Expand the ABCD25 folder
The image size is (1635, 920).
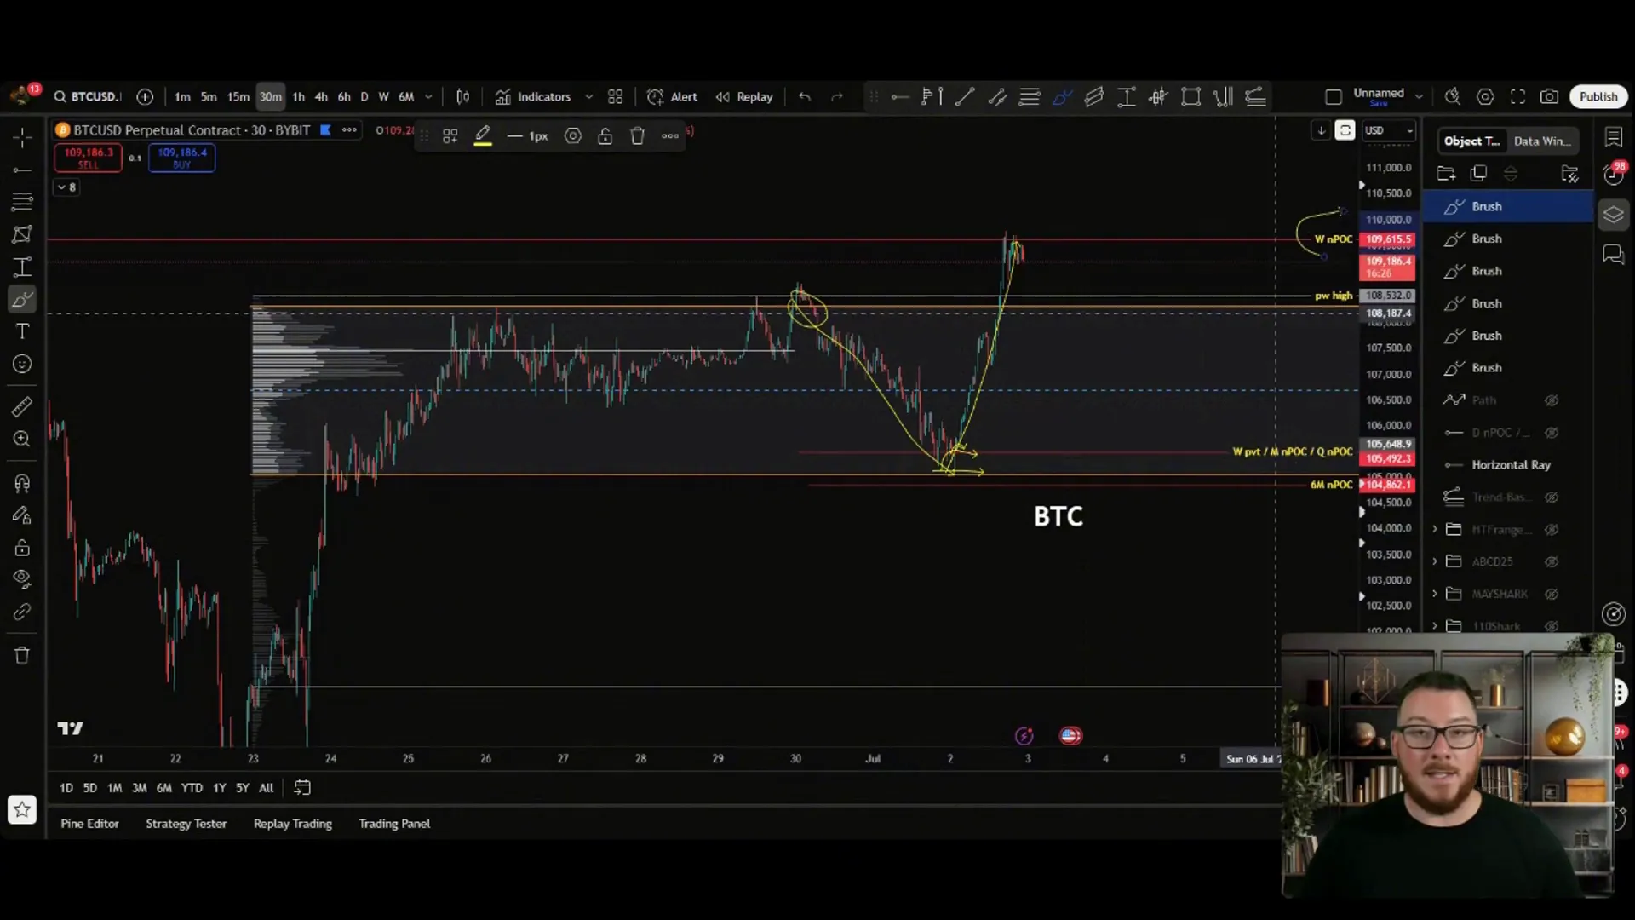click(1435, 561)
